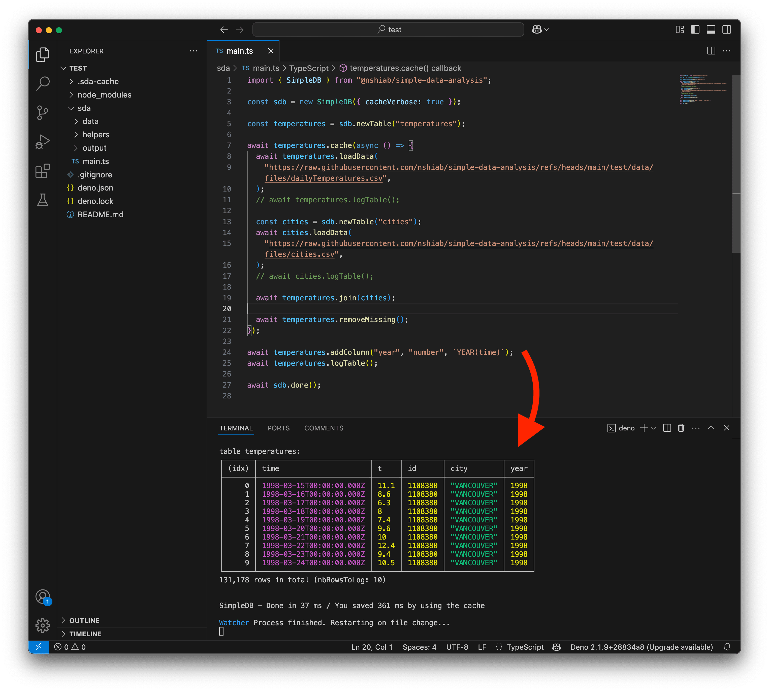This screenshot has height=691, width=769.
Task: Open Copilot status bar icon
Action: (x=556, y=647)
